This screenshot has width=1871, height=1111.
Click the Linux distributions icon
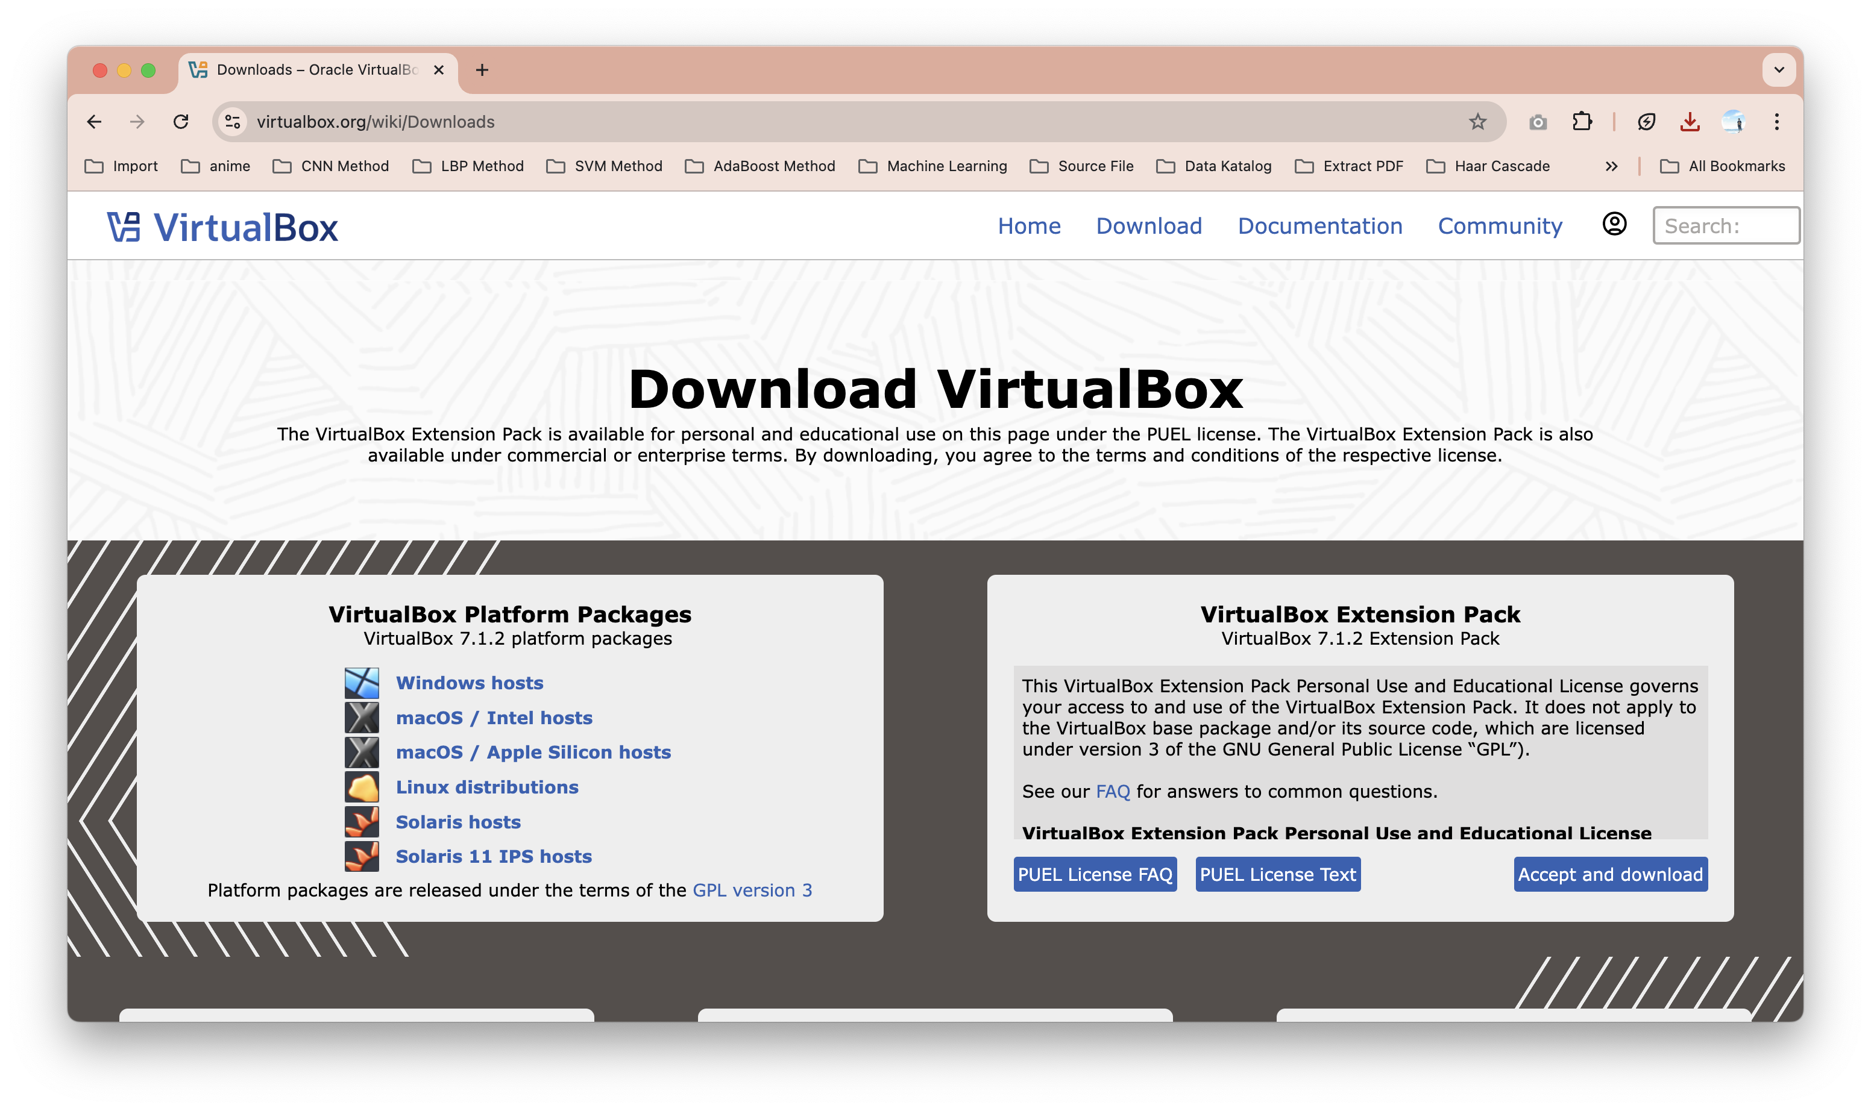click(362, 787)
